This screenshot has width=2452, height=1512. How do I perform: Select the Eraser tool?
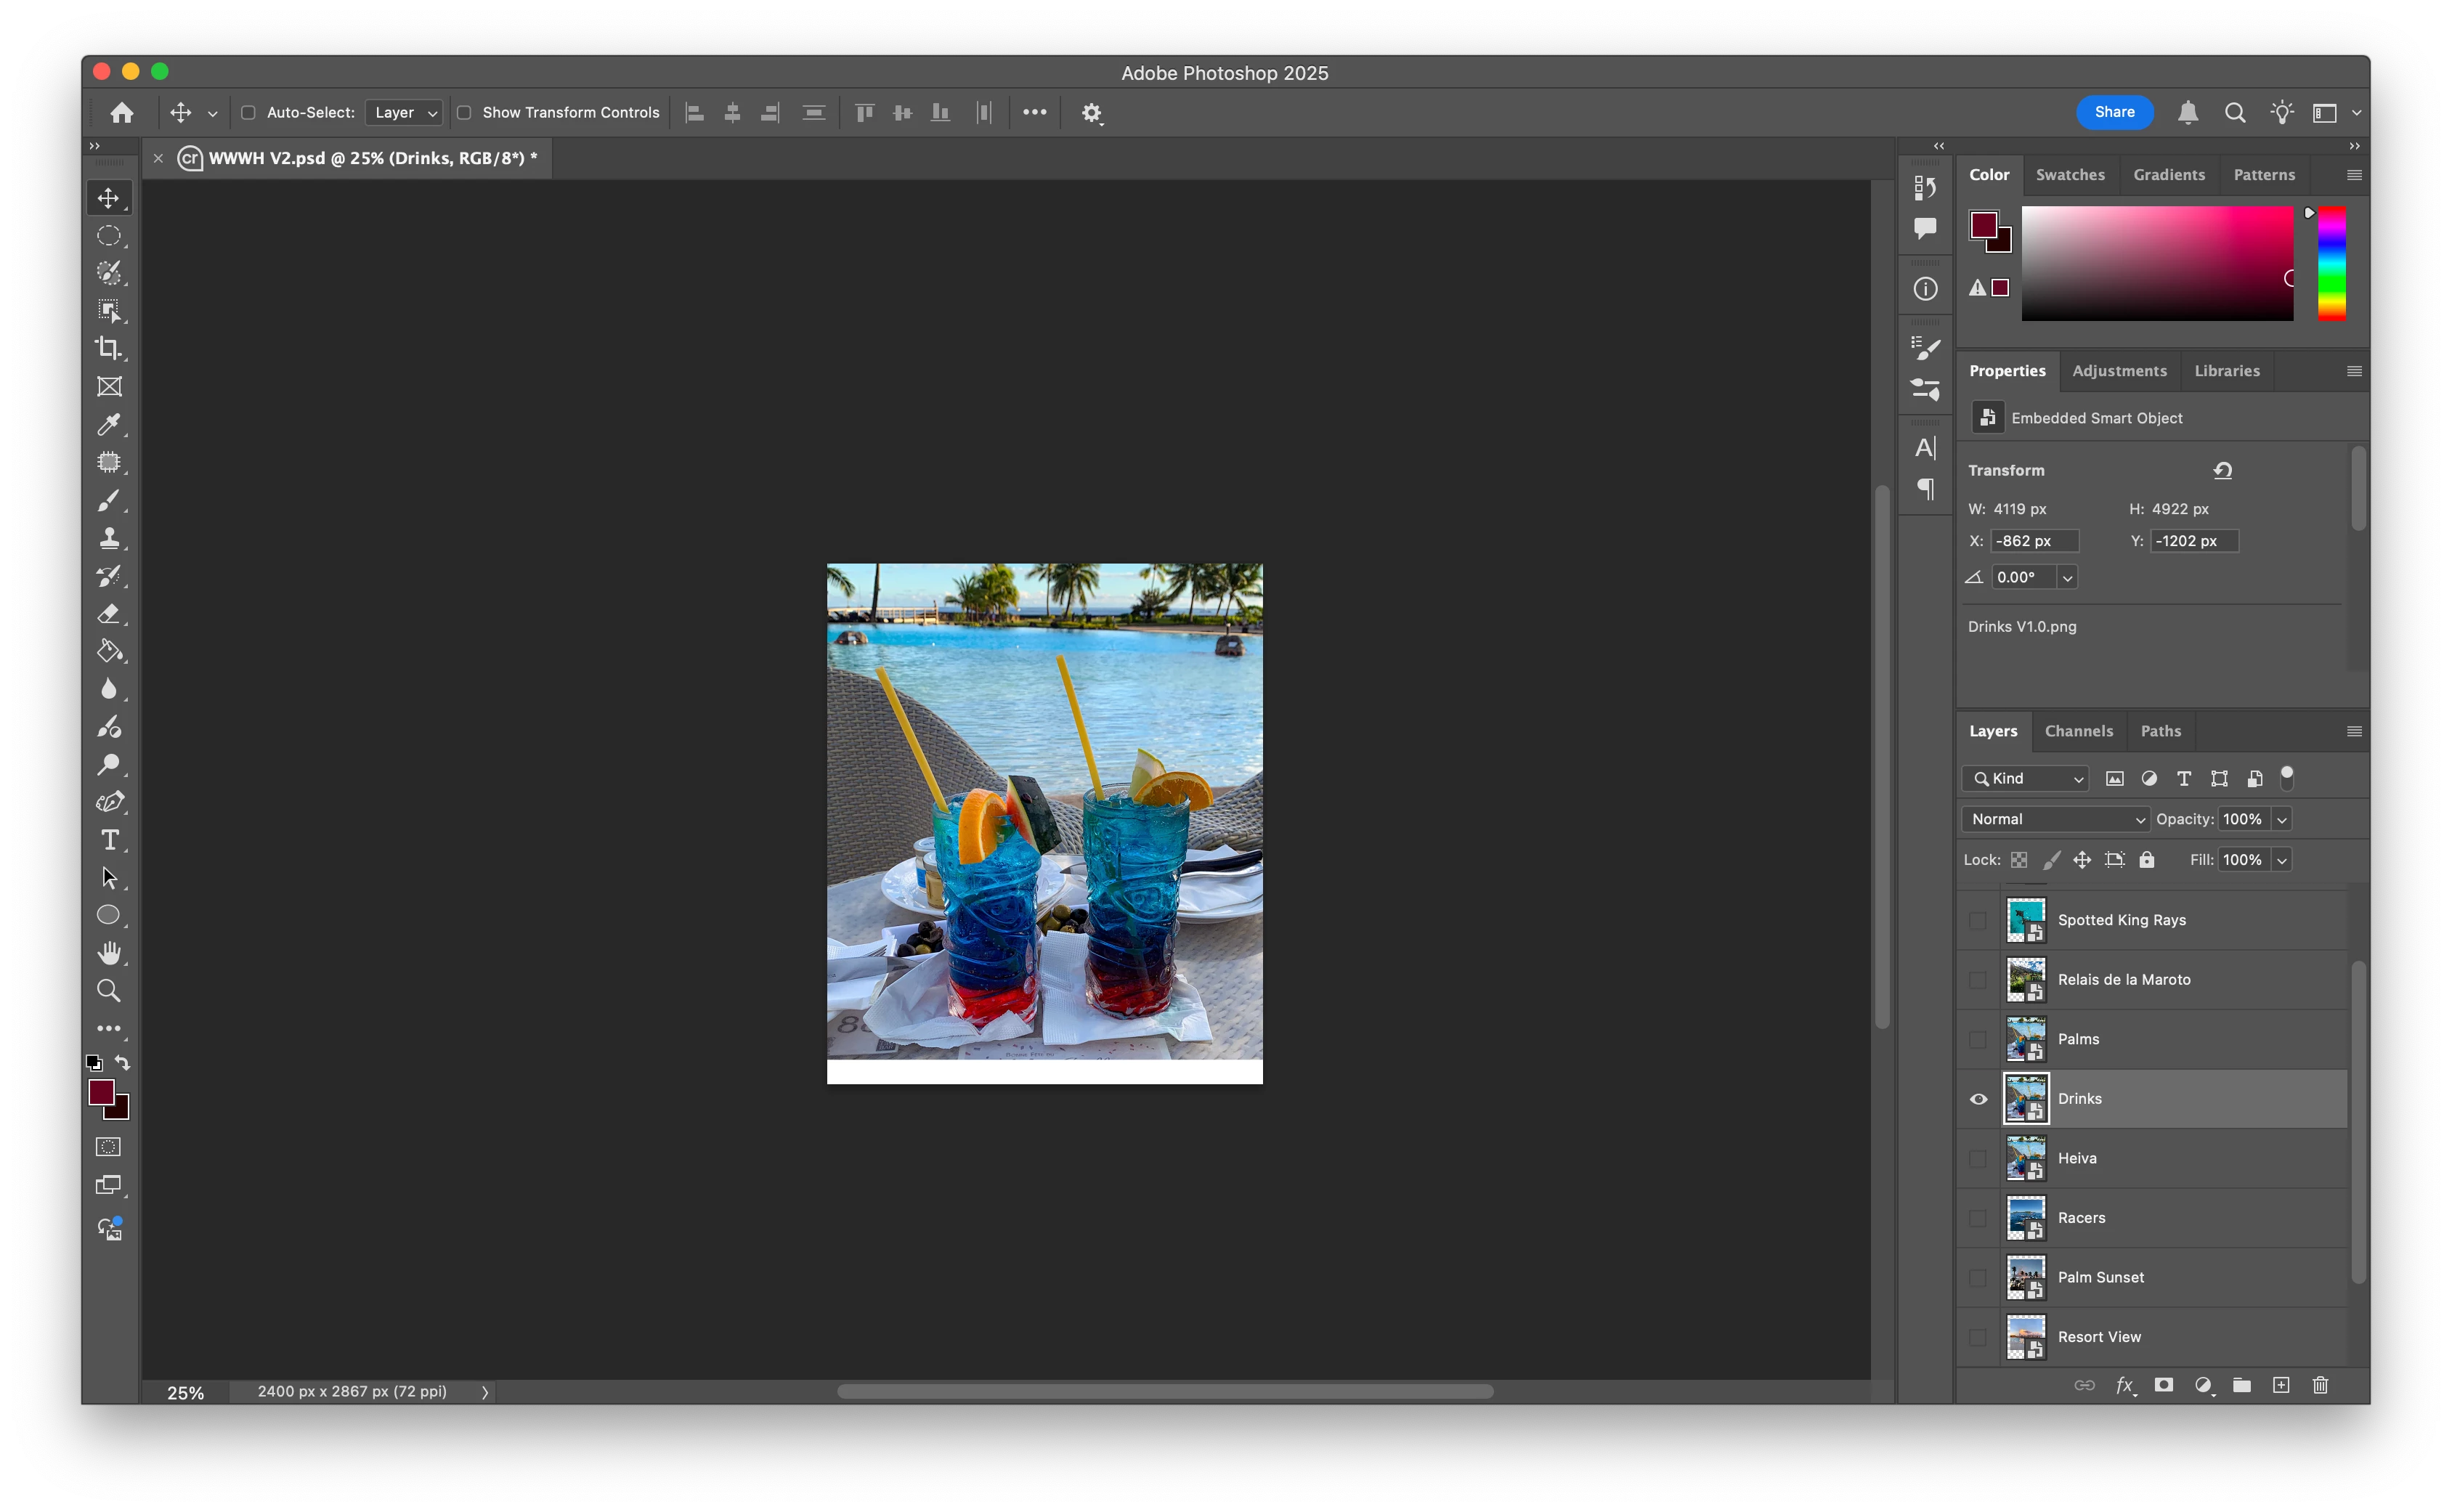pyautogui.click(x=108, y=614)
